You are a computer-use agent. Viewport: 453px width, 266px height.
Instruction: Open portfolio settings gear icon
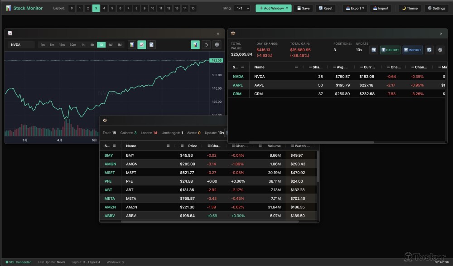(x=439, y=50)
